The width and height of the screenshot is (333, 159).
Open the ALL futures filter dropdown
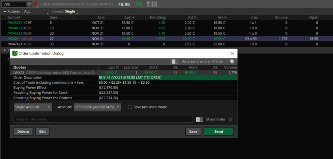point(36,11)
